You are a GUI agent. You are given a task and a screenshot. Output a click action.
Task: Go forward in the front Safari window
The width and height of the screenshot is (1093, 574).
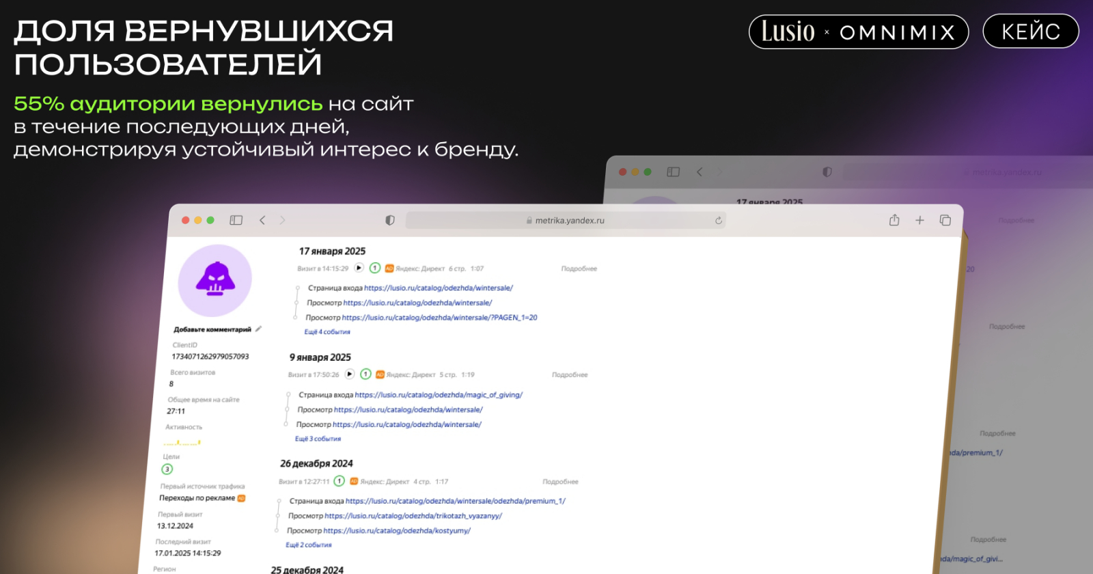pos(282,220)
